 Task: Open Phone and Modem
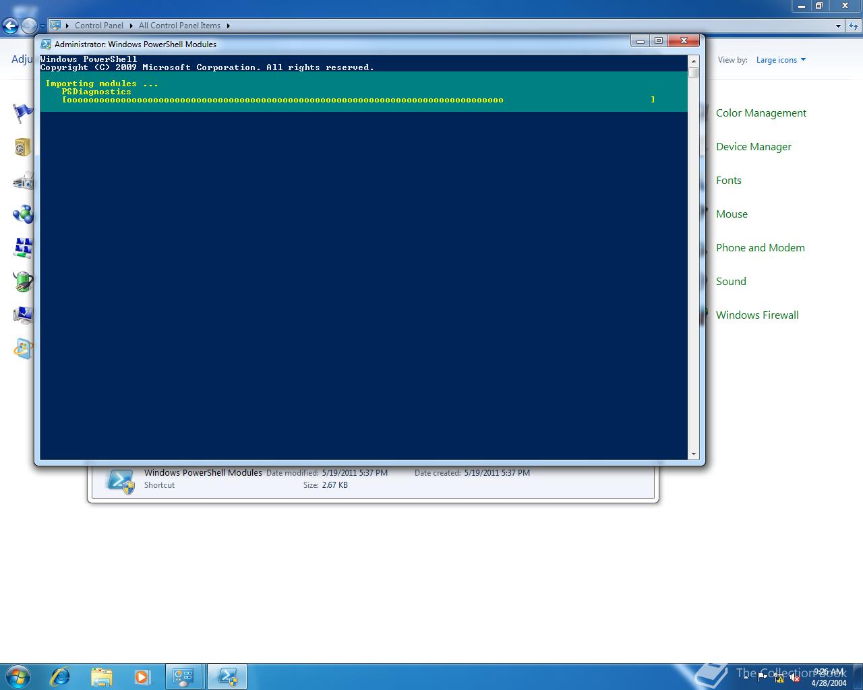[x=761, y=248]
